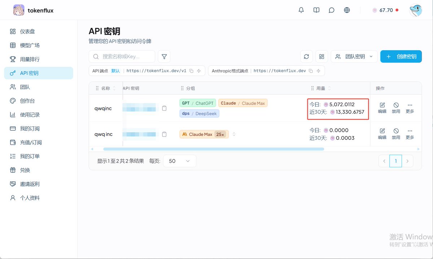Open the user avatar menu

click(416, 10)
